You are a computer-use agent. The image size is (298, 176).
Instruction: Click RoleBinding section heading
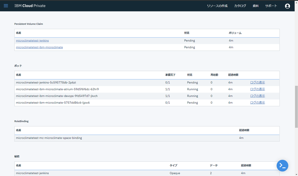pyautogui.click(x=21, y=121)
